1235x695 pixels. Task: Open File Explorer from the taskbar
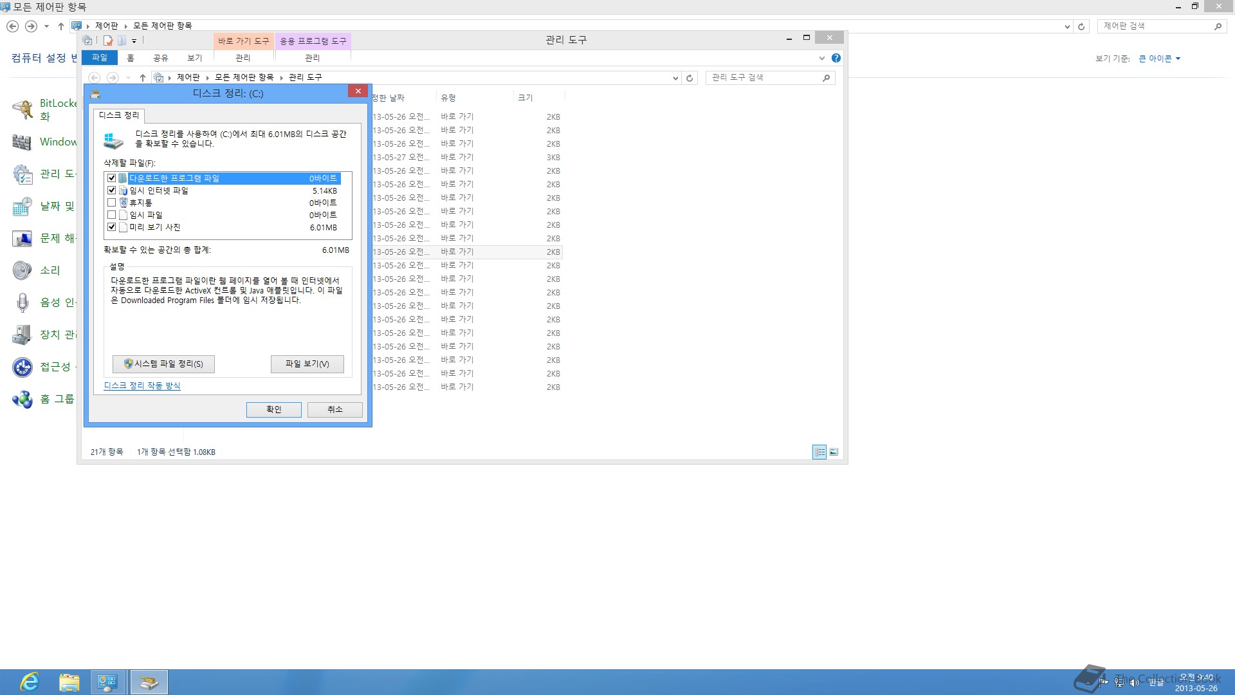(69, 682)
